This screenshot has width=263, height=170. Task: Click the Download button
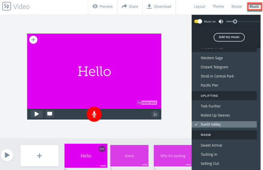pos(159,6)
